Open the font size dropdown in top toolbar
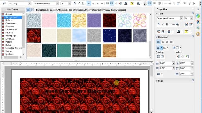202x113 pixels. [x=69, y=3]
